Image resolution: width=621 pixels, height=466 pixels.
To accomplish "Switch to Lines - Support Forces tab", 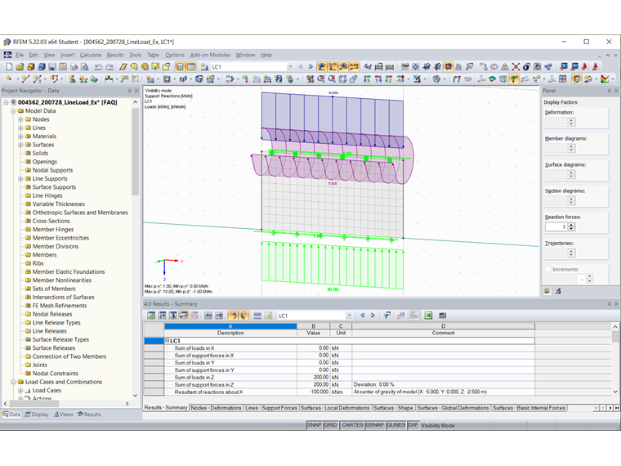I will click(x=271, y=408).
